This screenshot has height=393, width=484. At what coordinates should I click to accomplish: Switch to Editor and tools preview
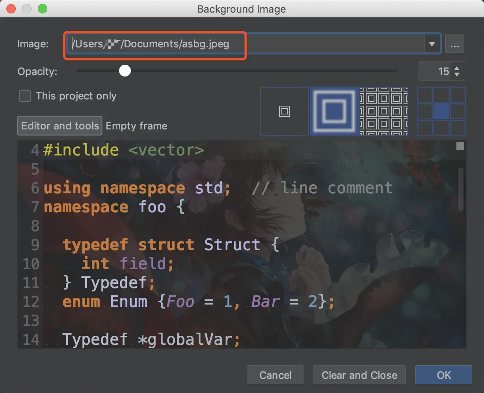point(60,126)
